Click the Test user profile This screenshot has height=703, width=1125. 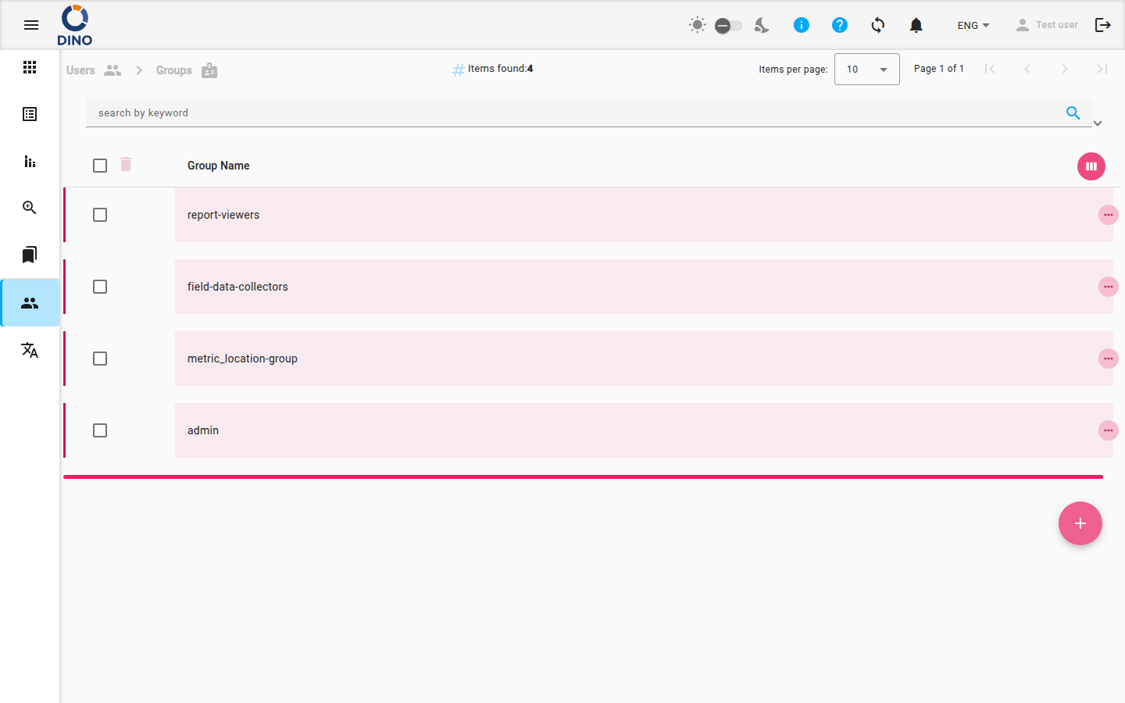tap(1047, 25)
